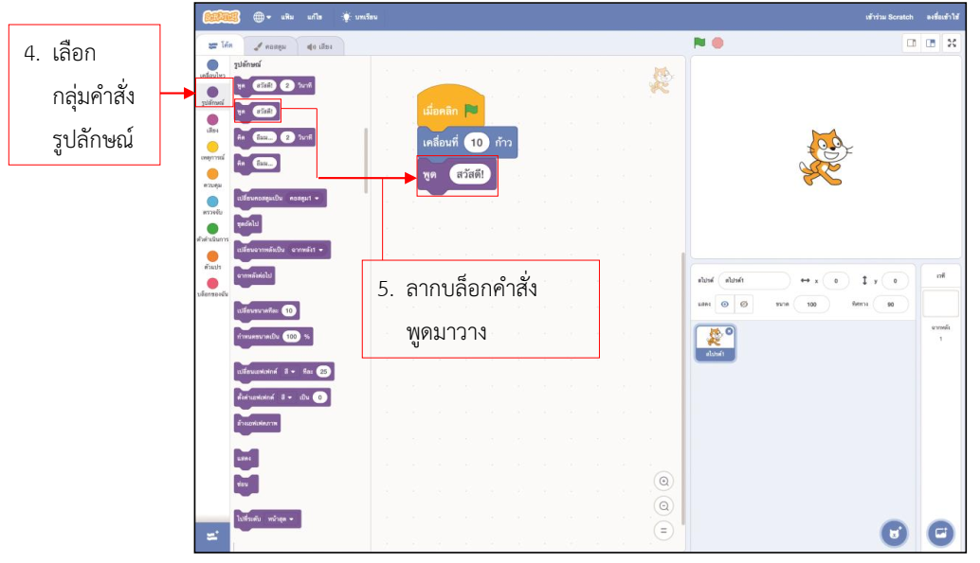Click the sprite size input field

811,305
